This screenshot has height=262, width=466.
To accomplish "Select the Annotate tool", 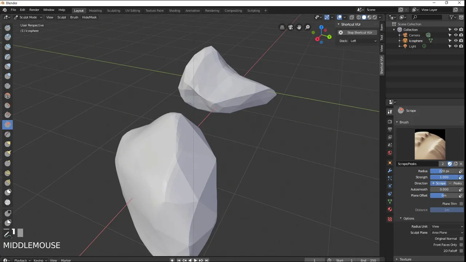I will [x=8, y=234].
